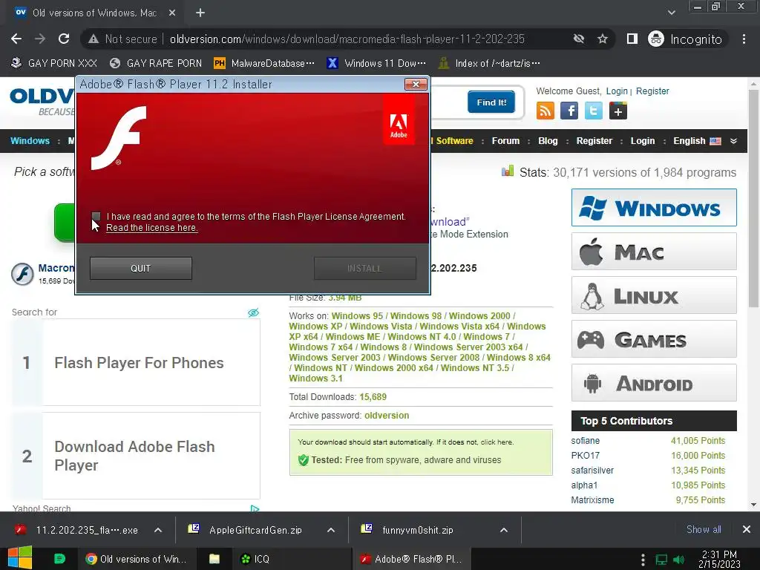Screen dimensions: 760x570
Task: Open the Windows Start button
Action: 20,558
